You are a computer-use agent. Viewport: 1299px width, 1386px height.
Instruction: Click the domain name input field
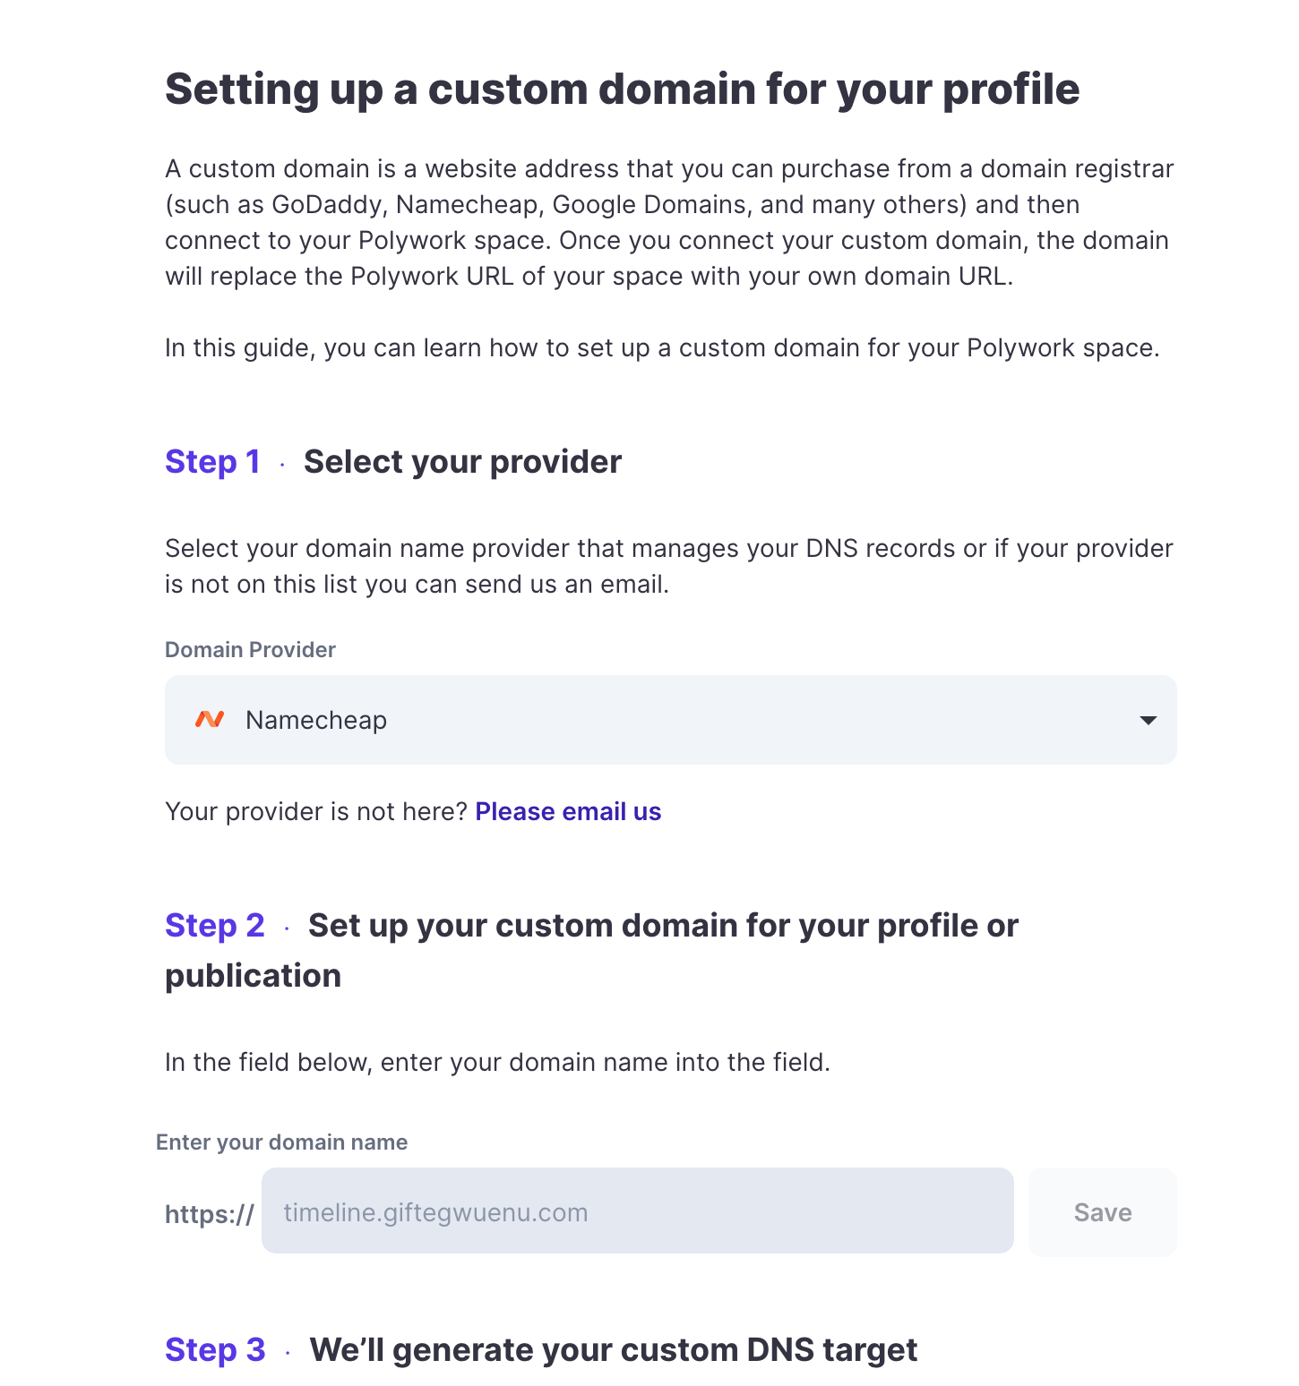(x=636, y=1211)
